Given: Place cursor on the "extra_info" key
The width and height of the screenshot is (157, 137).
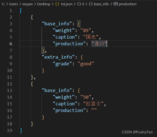Looking at the screenshot, I should click(58, 57).
